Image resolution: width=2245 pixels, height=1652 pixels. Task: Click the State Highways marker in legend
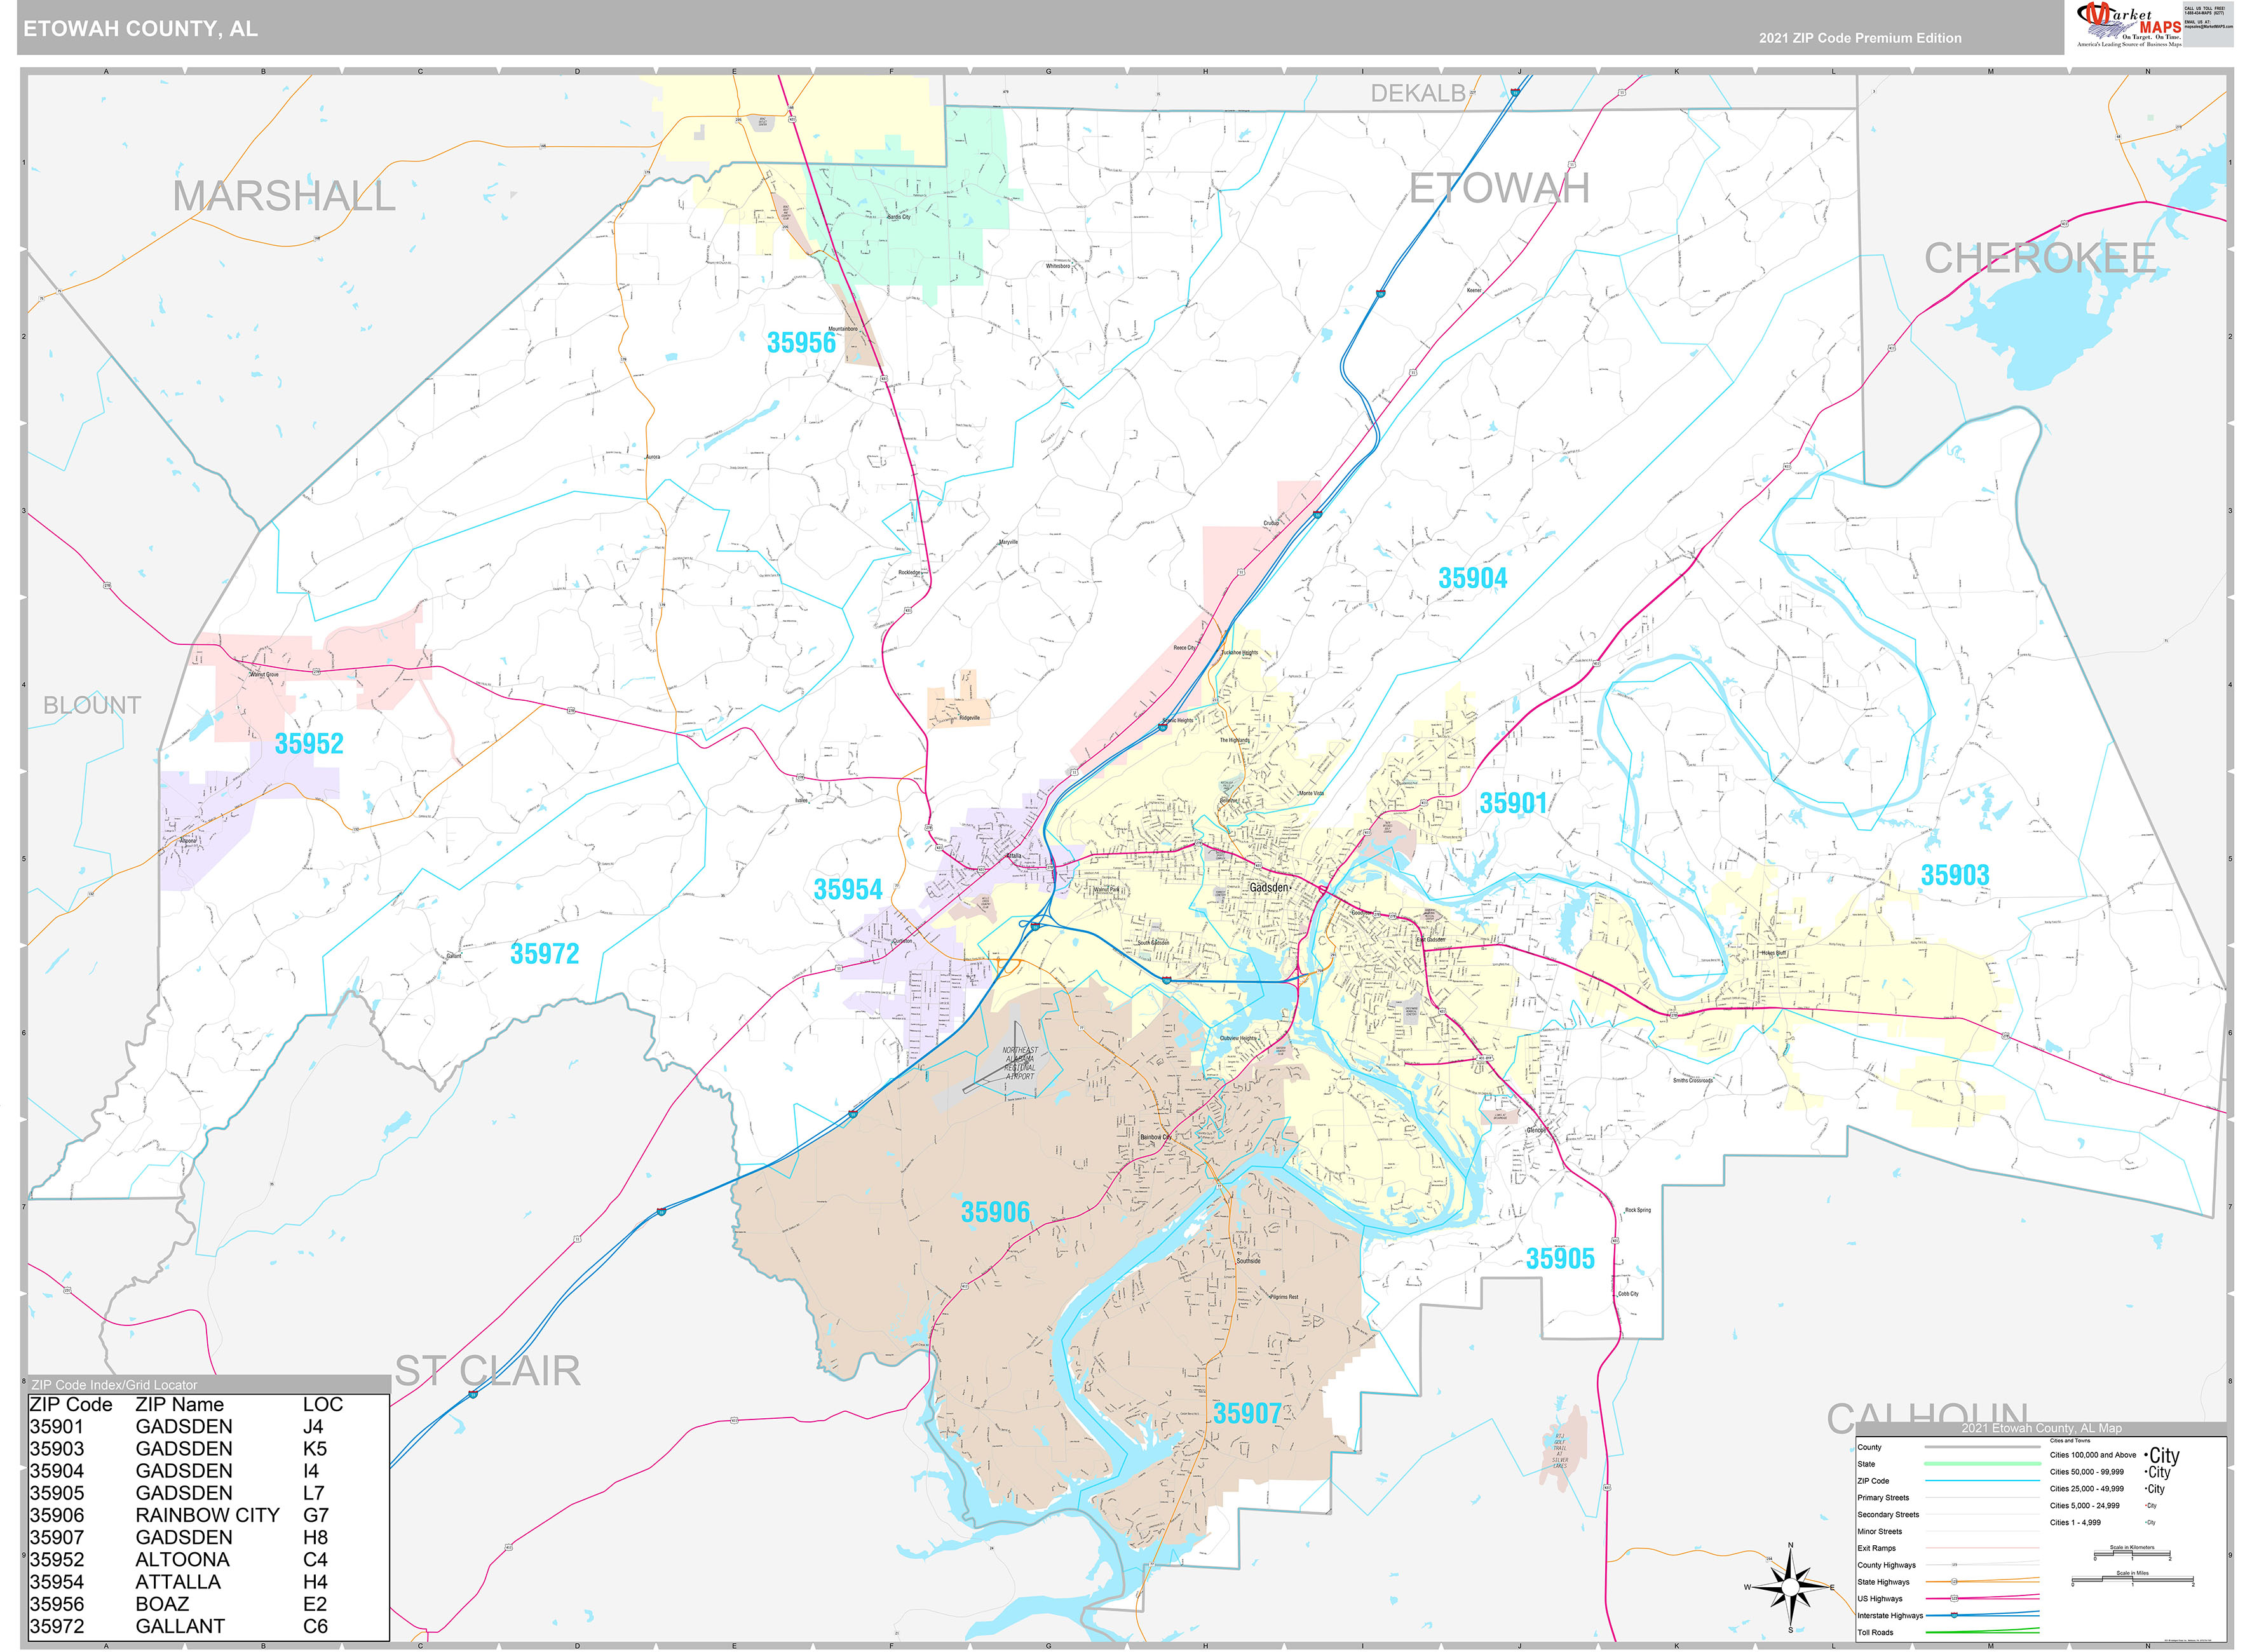tap(1954, 1582)
